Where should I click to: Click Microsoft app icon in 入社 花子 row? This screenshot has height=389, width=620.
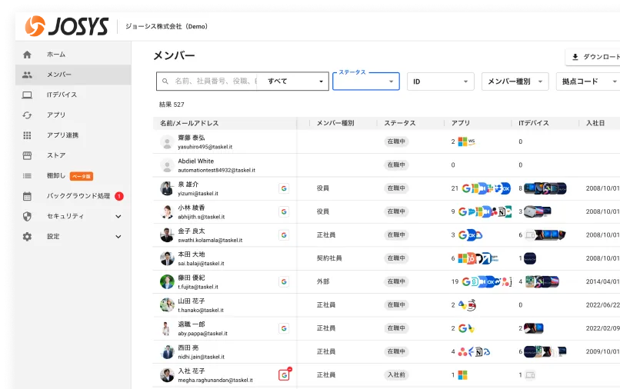point(462,374)
